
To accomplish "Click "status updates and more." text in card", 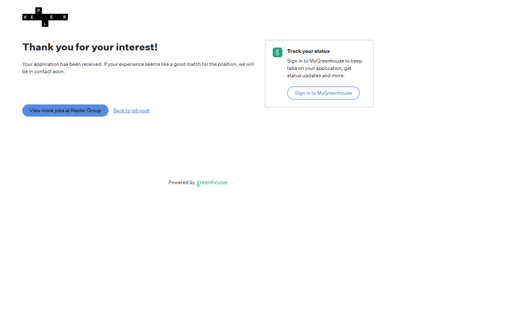I will coord(316,76).
